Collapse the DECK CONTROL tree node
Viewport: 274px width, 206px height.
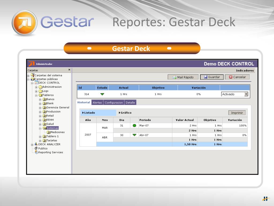click(x=32, y=83)
